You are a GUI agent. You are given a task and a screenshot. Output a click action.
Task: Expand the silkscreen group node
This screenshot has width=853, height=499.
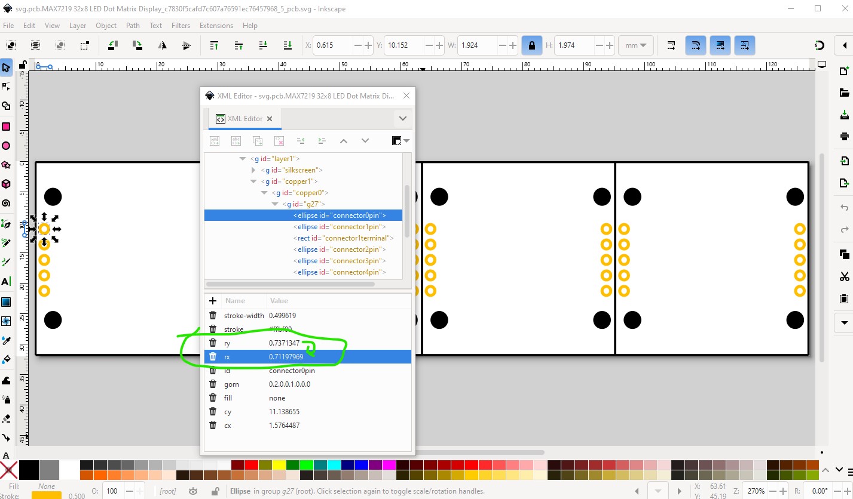point(253,170)
